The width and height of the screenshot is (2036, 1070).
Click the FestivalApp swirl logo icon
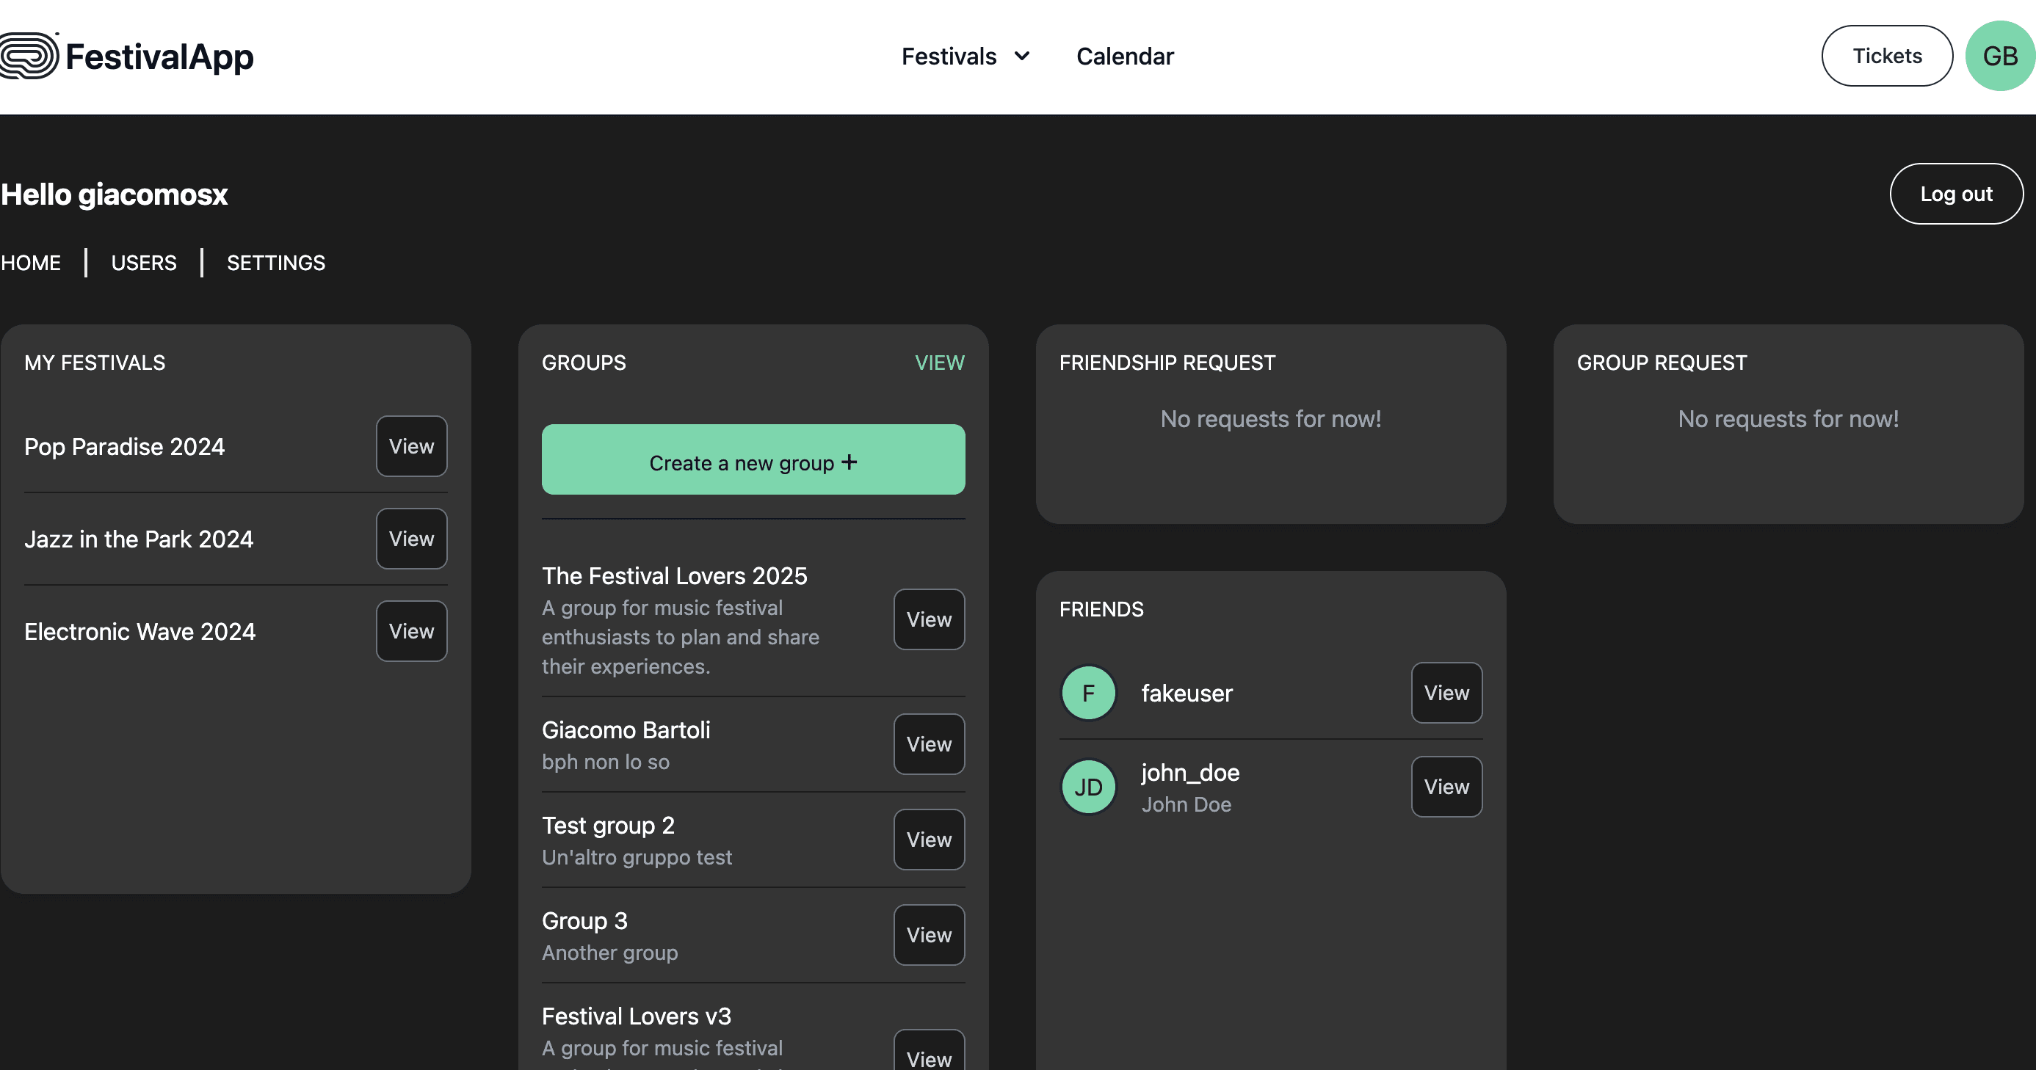(x=29, y=56)
